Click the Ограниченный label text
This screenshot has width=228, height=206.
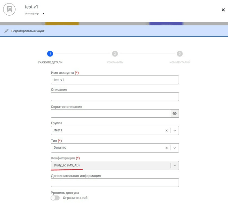75,198
